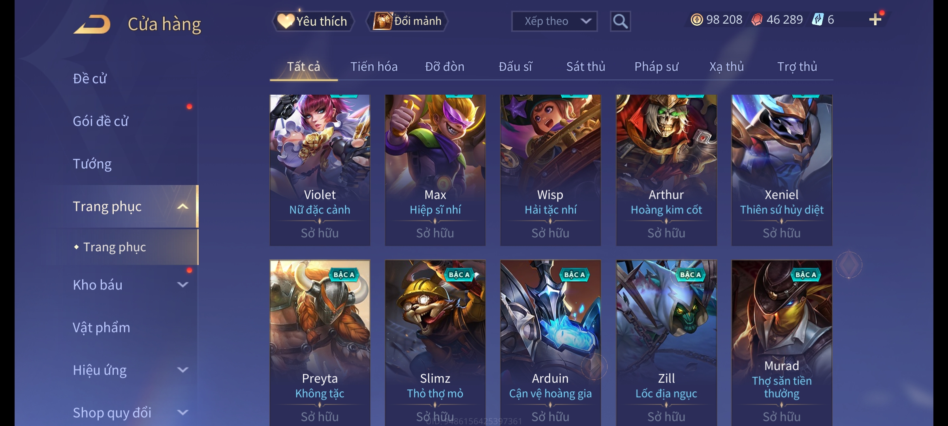
Task: Tap the plus icon to add currency
Action: coord(875,20)
